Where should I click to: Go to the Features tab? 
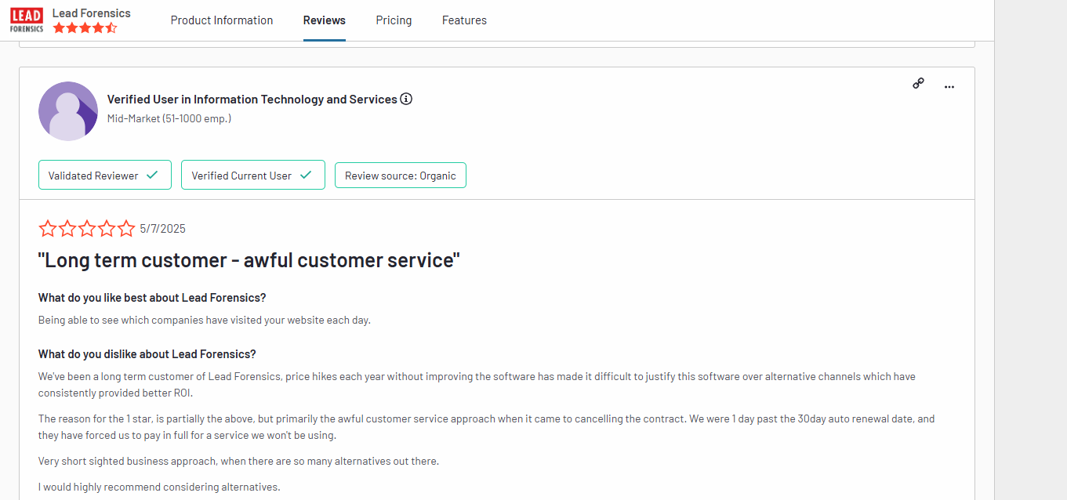(x=464, y=20)
